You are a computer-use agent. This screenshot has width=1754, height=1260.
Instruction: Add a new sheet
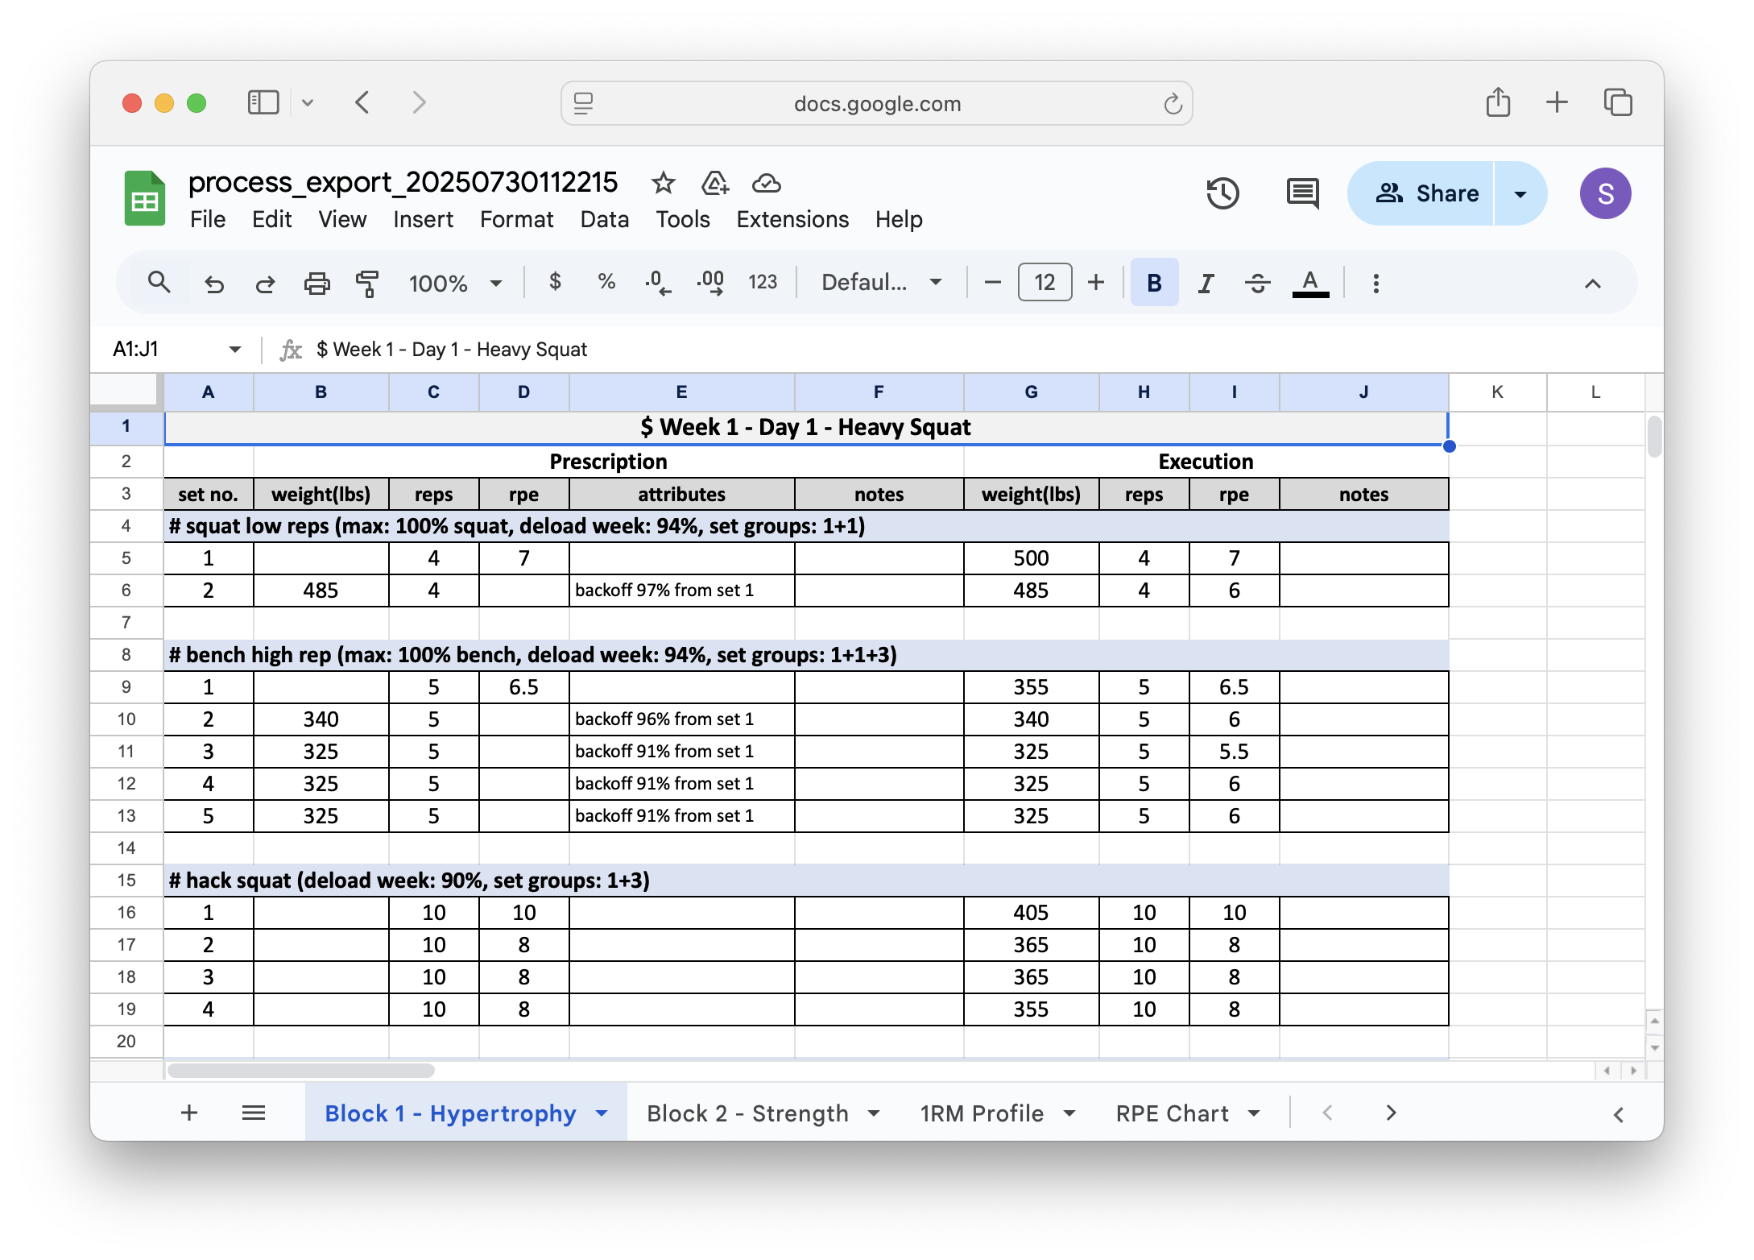tap(189, 1113)
